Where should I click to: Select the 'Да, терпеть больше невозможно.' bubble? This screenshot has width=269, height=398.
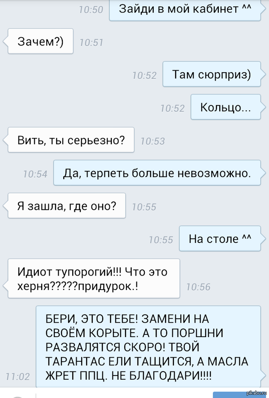click(x=157, y=173)
